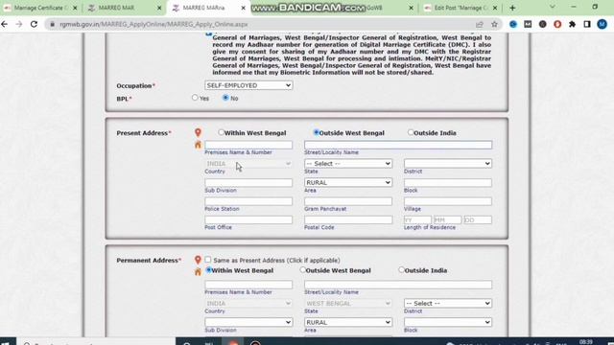Choose Outside India for Present Address
614x345 pixels.
point(411,132)
